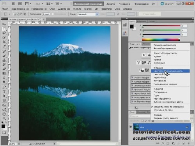Click the 'Уточн. край' button
The width and height of the screenshot is (195, 146).
(150, 14)
